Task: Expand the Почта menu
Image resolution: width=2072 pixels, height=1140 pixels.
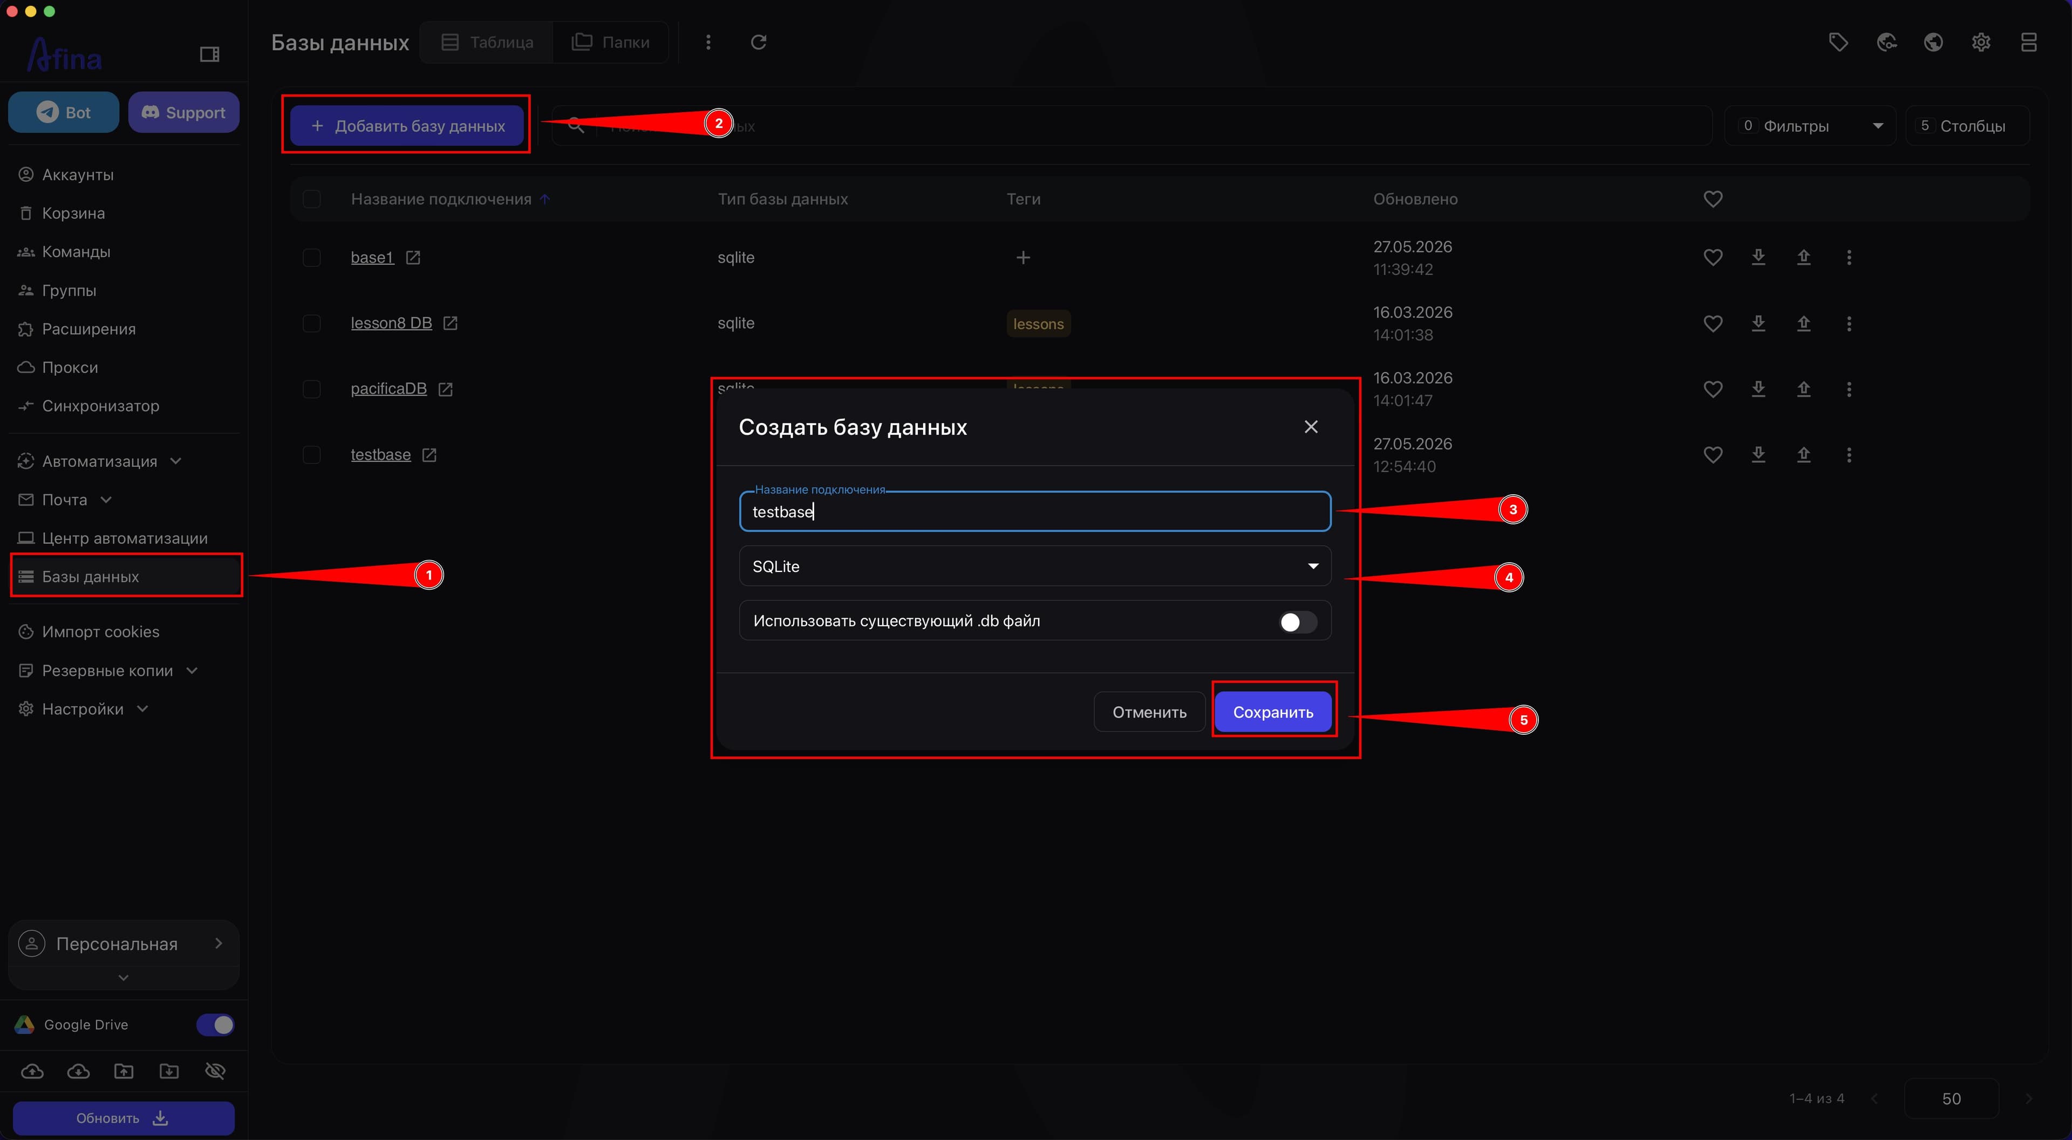Action: coord(64,501)
